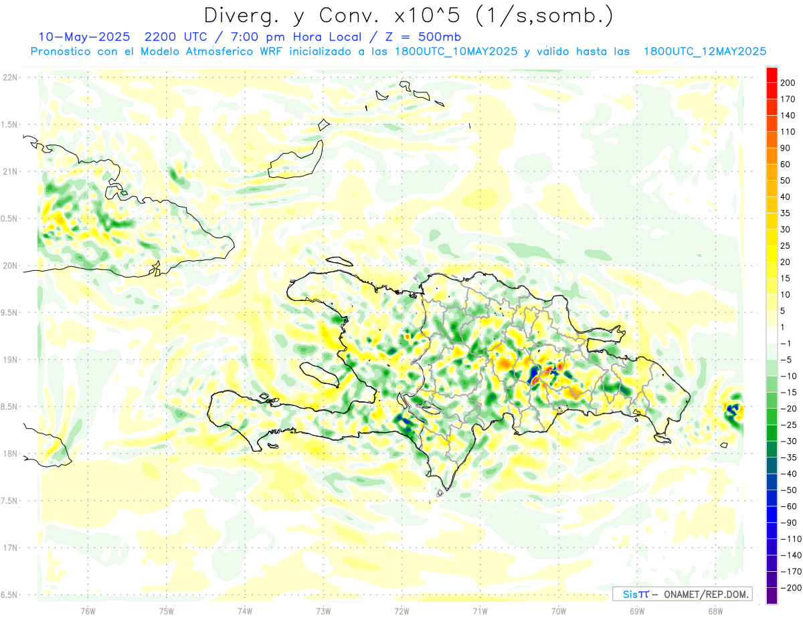This screenshot has width=803, height=620.
Task: Click the '35' color scale label
Action: coord(786,213)
